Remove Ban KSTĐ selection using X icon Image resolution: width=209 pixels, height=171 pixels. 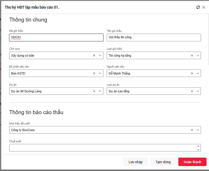click(x=94, y=73)
